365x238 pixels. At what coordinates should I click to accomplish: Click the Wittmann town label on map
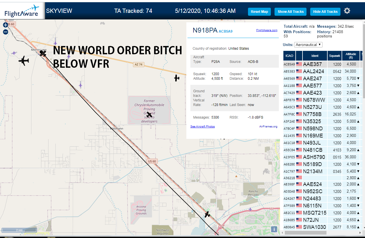116,129
